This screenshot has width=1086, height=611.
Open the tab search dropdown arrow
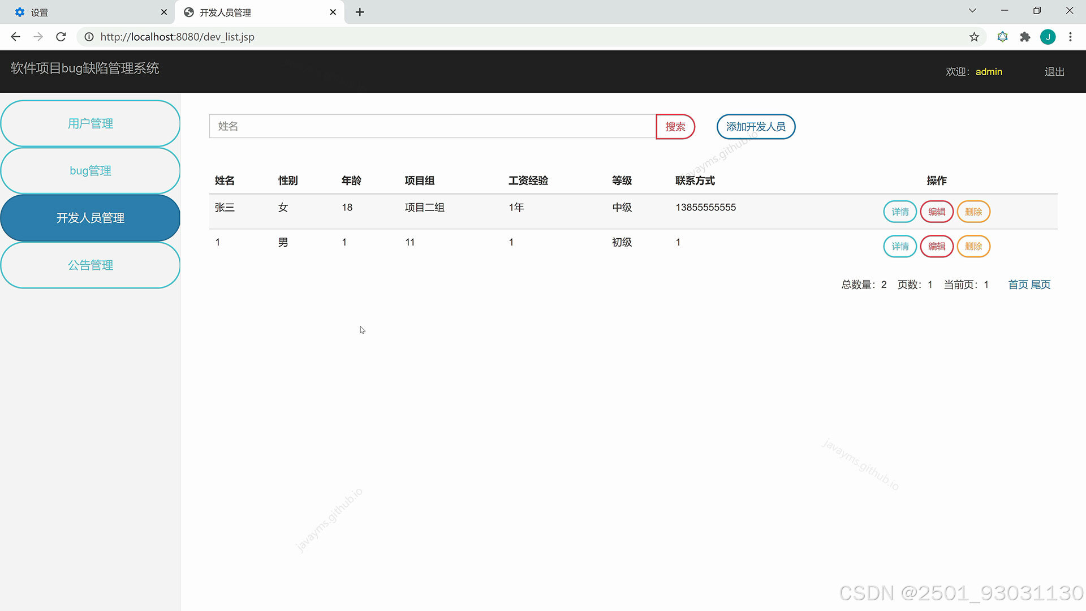[972, 11]
